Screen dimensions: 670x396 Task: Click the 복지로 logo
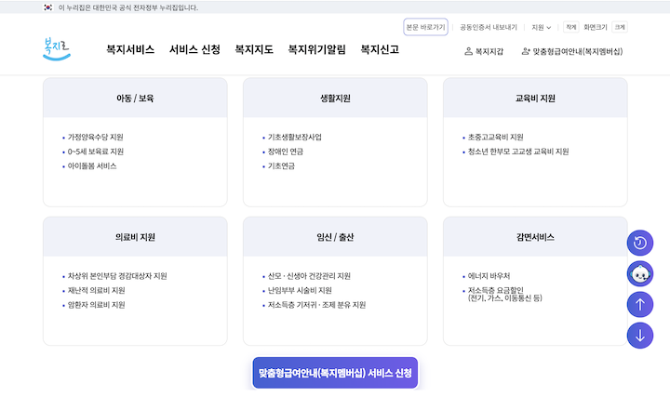point(57,49)
